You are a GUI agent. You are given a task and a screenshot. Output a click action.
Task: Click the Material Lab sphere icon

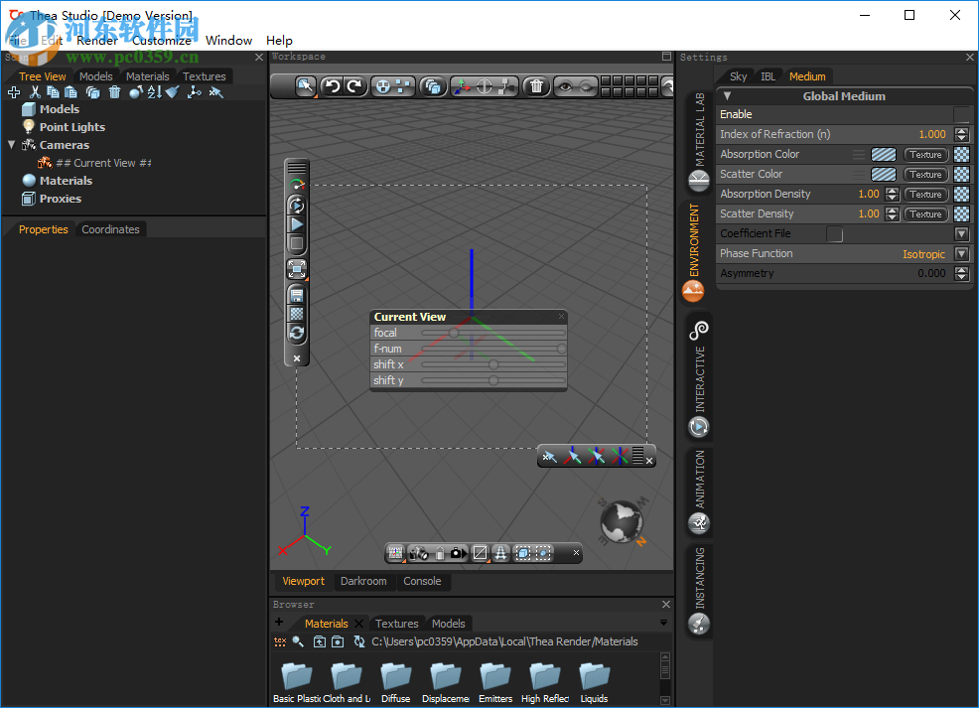point(699,181)
